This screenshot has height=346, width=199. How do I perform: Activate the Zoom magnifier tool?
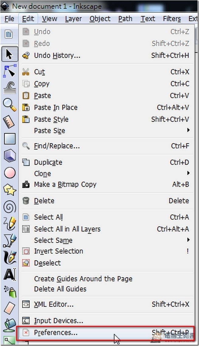click(9, 105)
